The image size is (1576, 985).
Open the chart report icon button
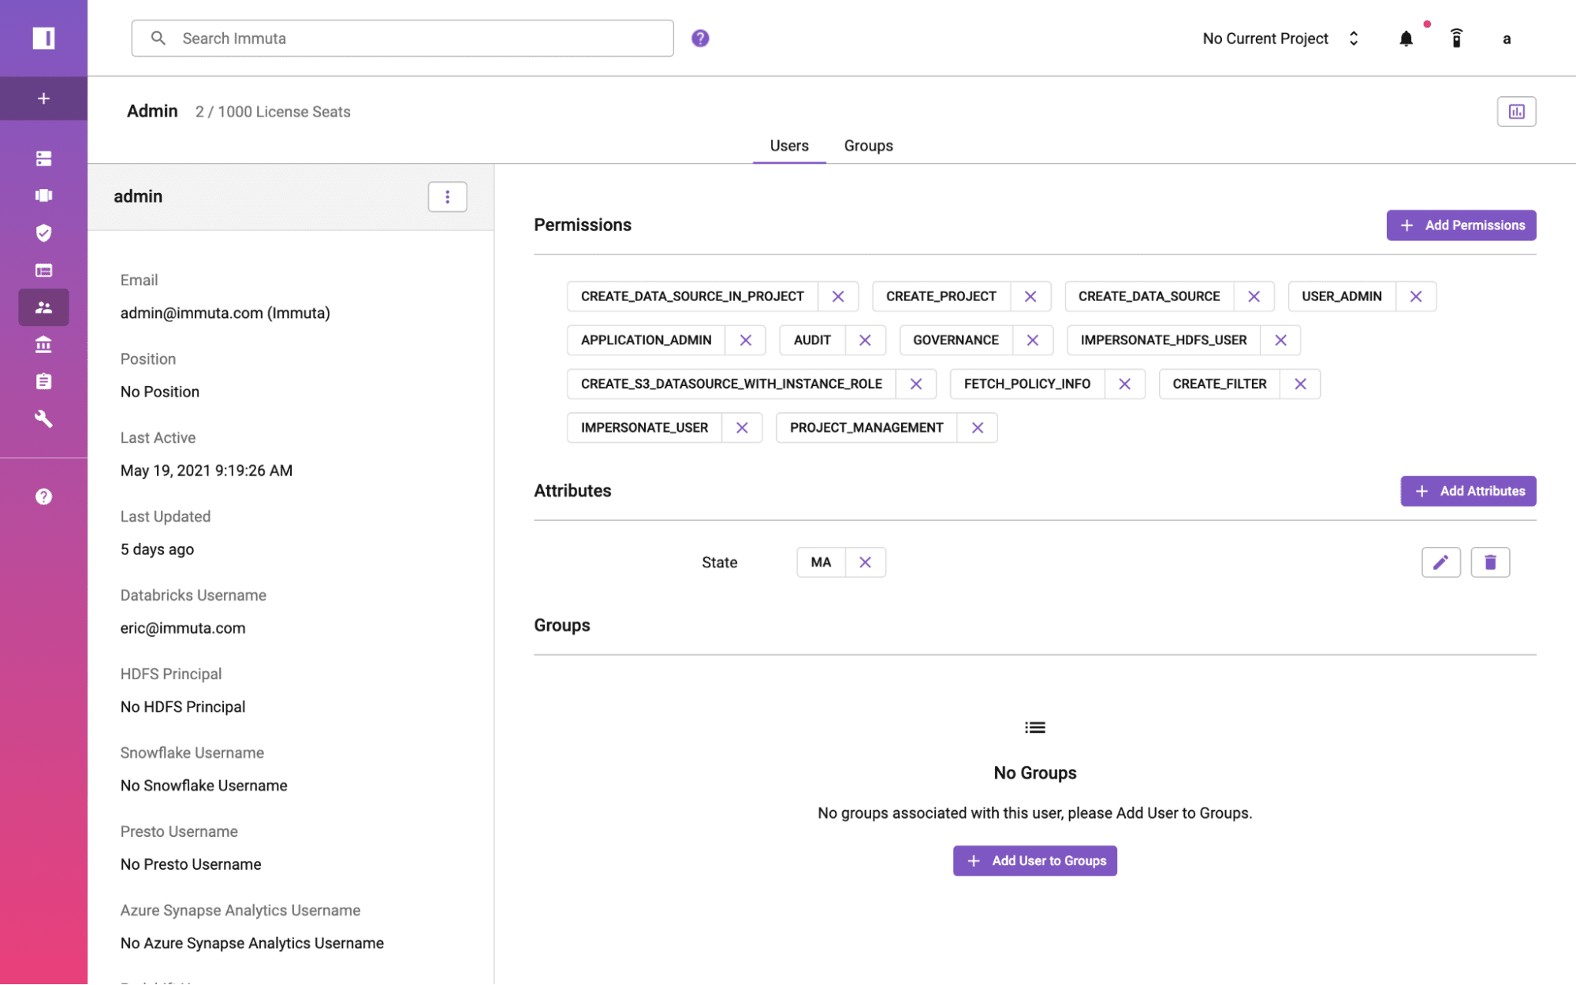[1516, 111]
